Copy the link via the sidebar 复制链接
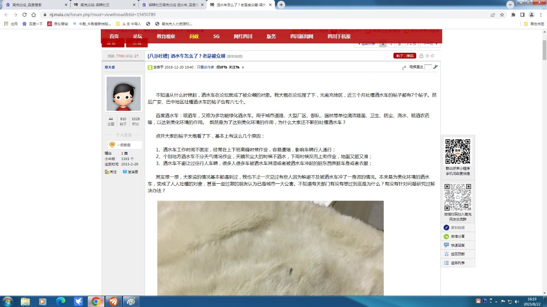Viewport: 547px width, 307px height. coord(447,227)
